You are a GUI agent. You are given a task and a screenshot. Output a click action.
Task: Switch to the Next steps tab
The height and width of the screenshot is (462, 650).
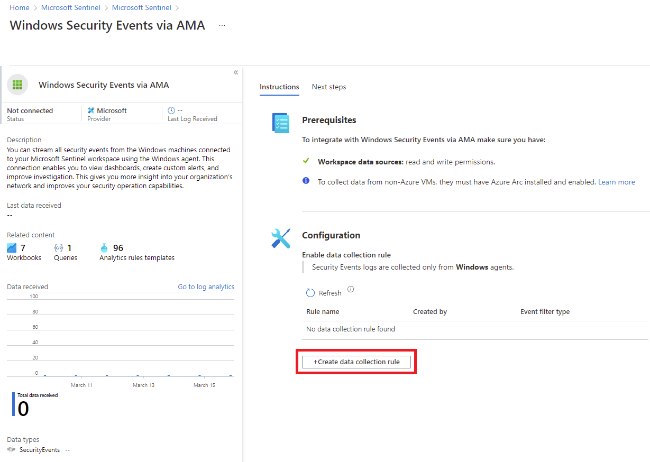329,87
